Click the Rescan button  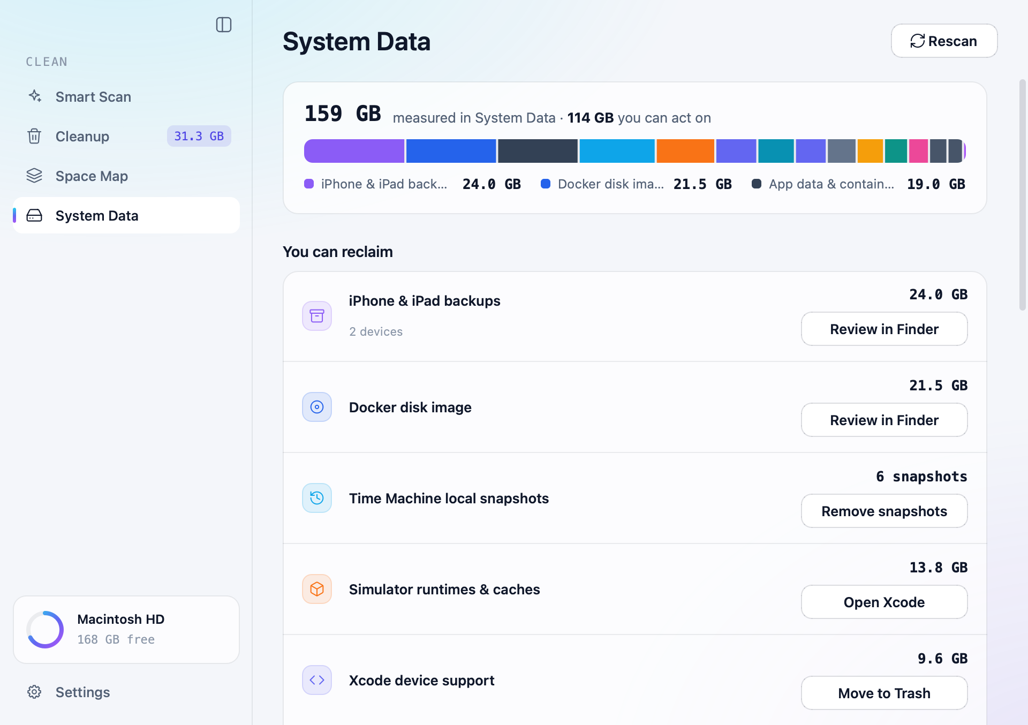pyautogui.click(x=944, y=41)
